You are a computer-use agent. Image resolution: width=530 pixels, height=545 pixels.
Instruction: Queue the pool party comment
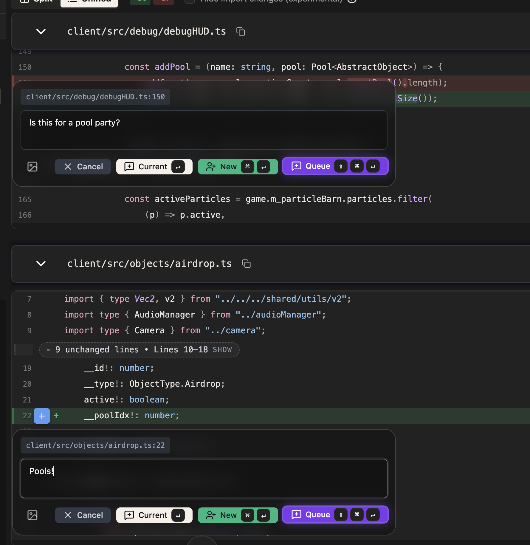[x=335, y=166]
